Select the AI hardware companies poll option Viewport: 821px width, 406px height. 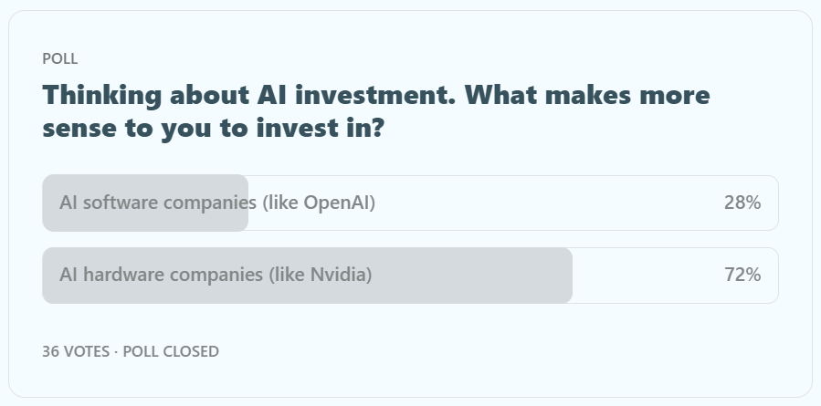410,275
